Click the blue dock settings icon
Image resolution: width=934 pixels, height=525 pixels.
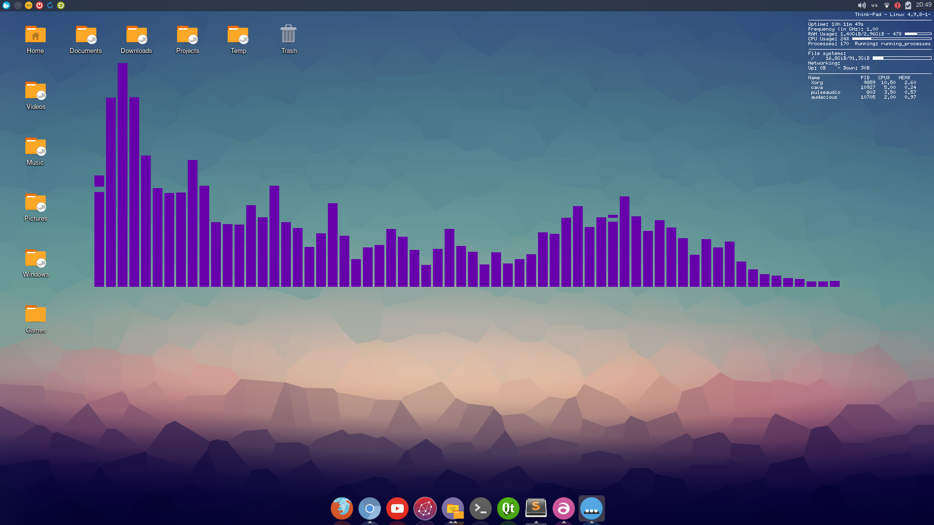592,508
